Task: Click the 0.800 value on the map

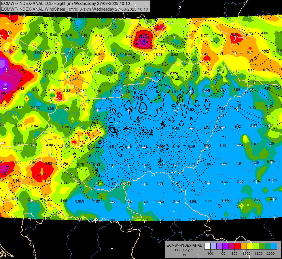Action: tap(17, 162)
